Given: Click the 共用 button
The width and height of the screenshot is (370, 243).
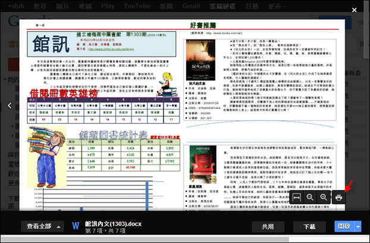Looking at the screenshot, I should pos(268,227).
